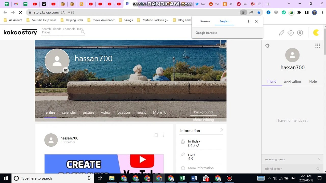
Task: Click the KakaoStory search field
Action: pos(63,31)
